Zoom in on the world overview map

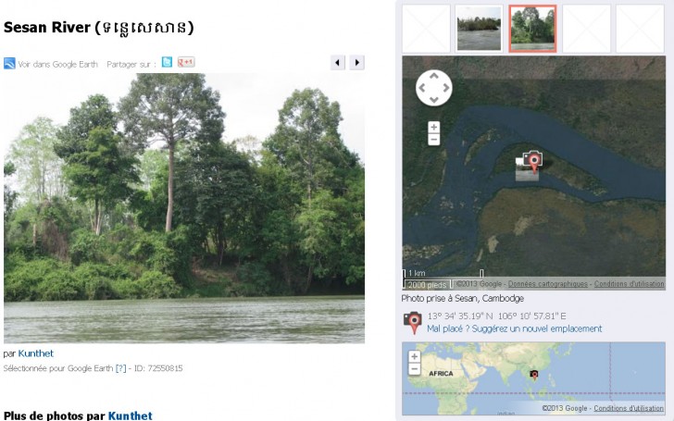tap(415, 356)
